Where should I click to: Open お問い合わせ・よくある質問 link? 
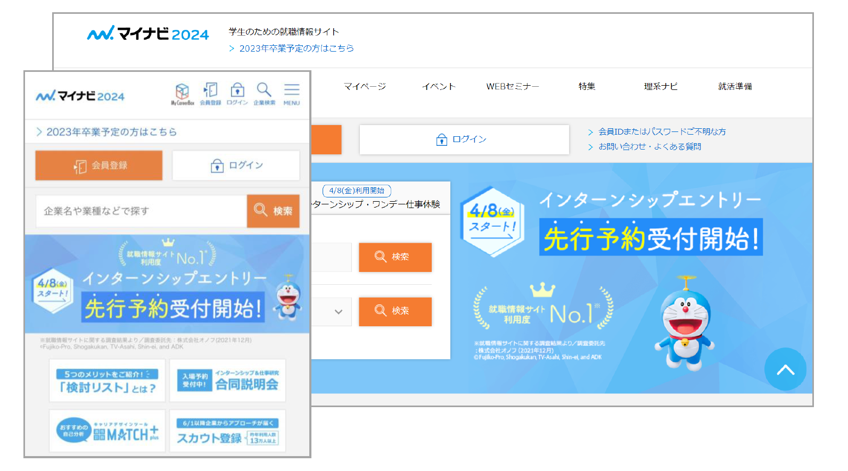coord(645,146)
